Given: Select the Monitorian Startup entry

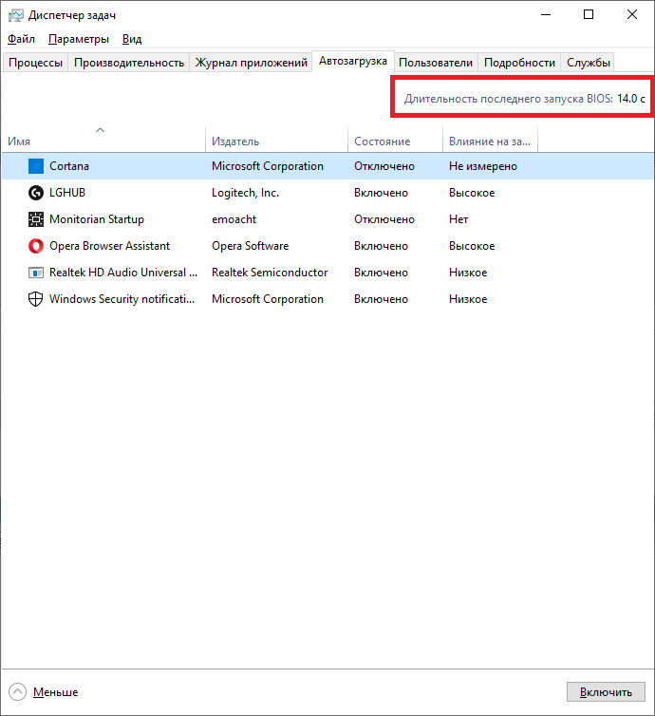Looking at the screenshot, I should pyautogui.click(x=96, y=219).
